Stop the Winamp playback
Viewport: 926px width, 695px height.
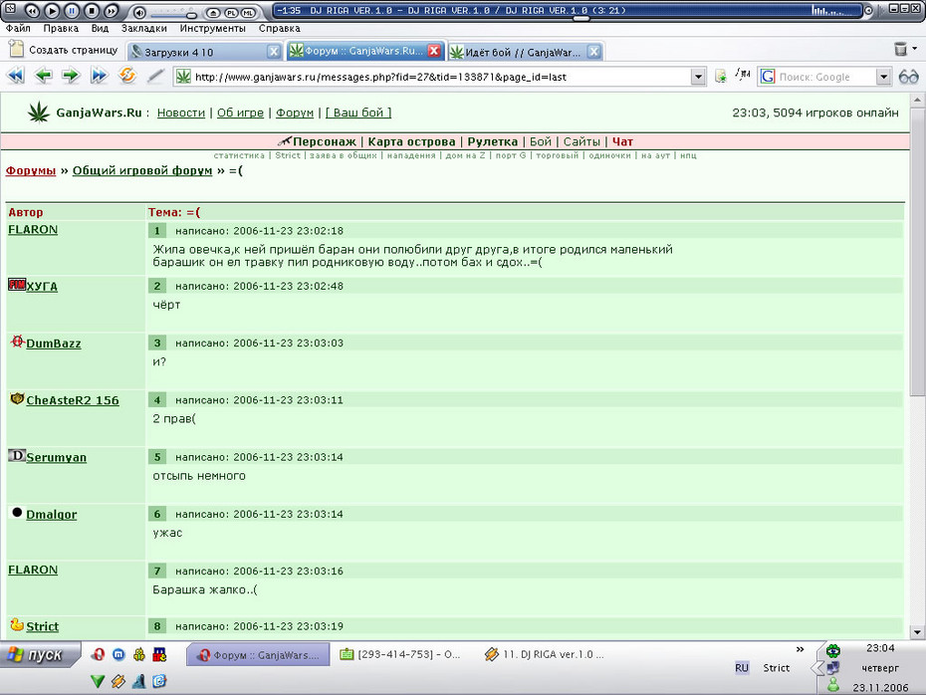pyautogui.click(x=91, y=11)
